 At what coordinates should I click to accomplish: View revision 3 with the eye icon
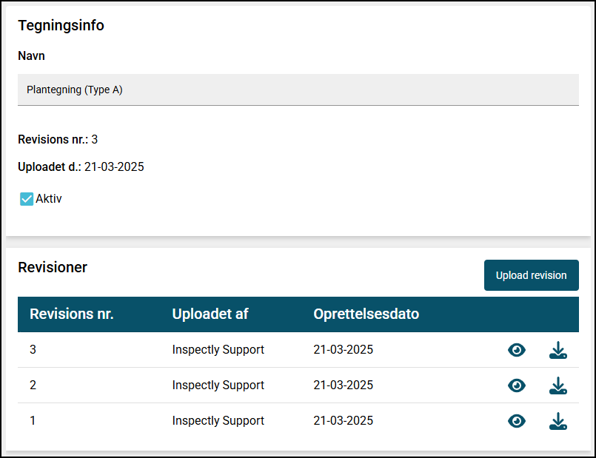coord(517,350)
